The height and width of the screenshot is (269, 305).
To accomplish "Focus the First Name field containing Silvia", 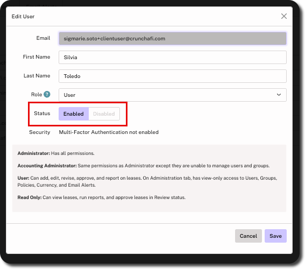I will click(x=173, y=57).
